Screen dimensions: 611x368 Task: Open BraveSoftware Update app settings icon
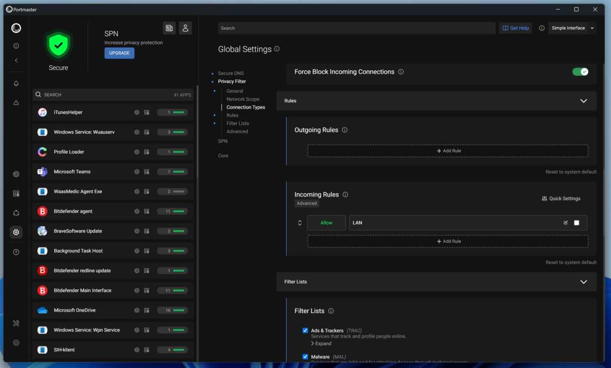(x=147, y=231)
